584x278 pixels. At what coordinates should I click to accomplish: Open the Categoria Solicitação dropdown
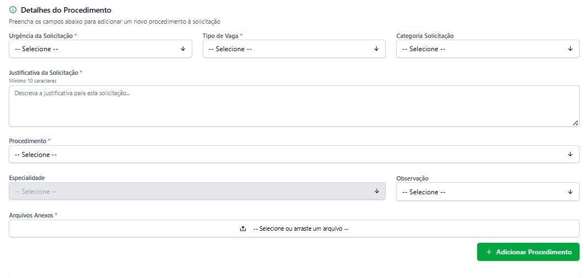488,49
